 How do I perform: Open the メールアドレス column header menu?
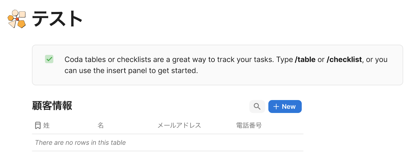coord(179,125)
